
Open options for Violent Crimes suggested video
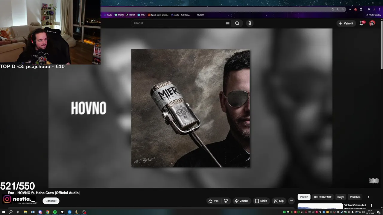pyautogui.click(x=371, y=205)
